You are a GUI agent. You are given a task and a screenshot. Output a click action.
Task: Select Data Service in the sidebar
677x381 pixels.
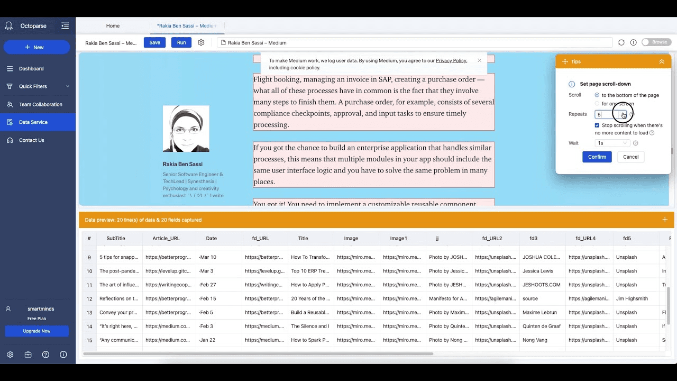(x=38, y=122)
